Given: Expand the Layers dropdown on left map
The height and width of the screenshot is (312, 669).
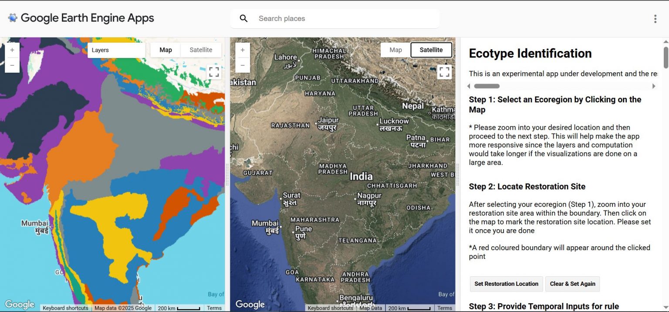Looking at the screenshot, I should pos(116,50).
